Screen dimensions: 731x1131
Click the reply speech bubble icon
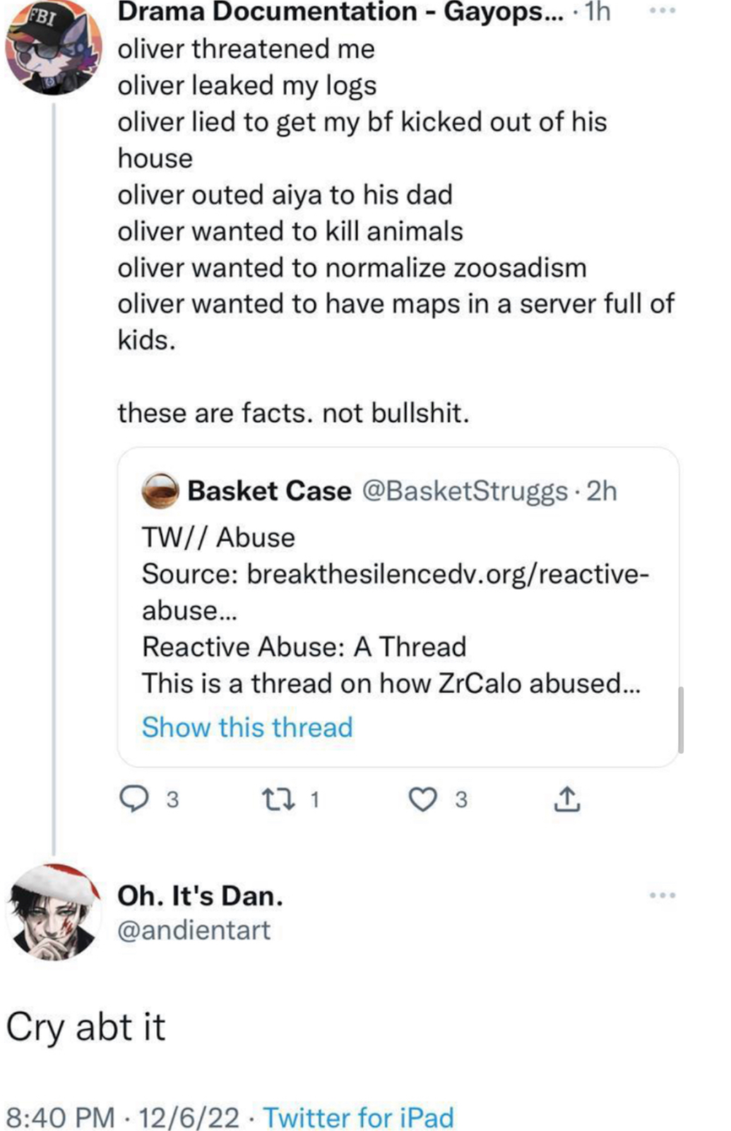click(x=133, y=799)
